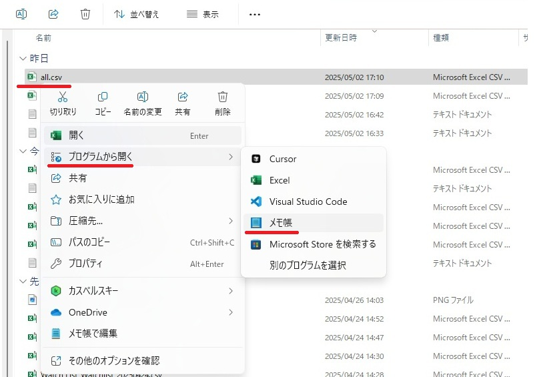Click the Delete trash icon in the top toolbar

point(85,14)
